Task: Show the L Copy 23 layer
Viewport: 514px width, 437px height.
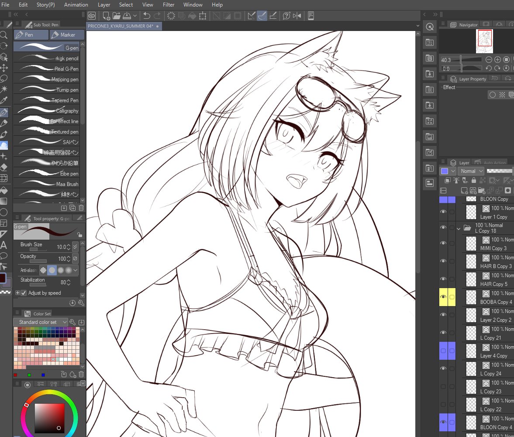Action: 443,386
